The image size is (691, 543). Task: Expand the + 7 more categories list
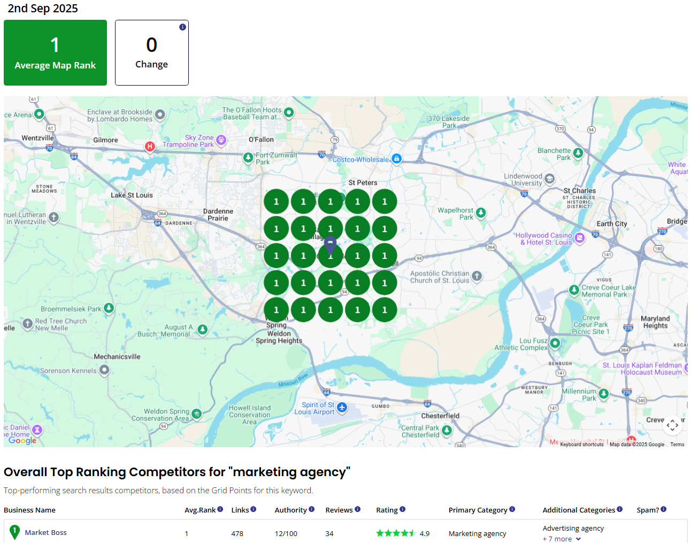click(x=561, y=539)
